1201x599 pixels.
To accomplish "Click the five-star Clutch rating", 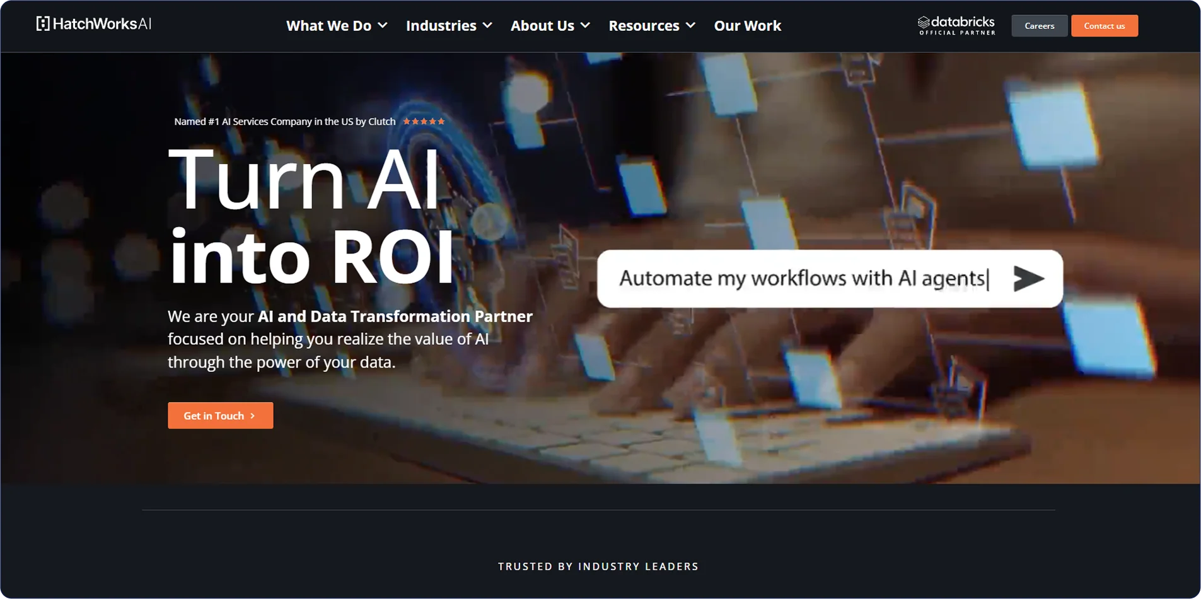I will pyautogui.click(x=424, y=121).
